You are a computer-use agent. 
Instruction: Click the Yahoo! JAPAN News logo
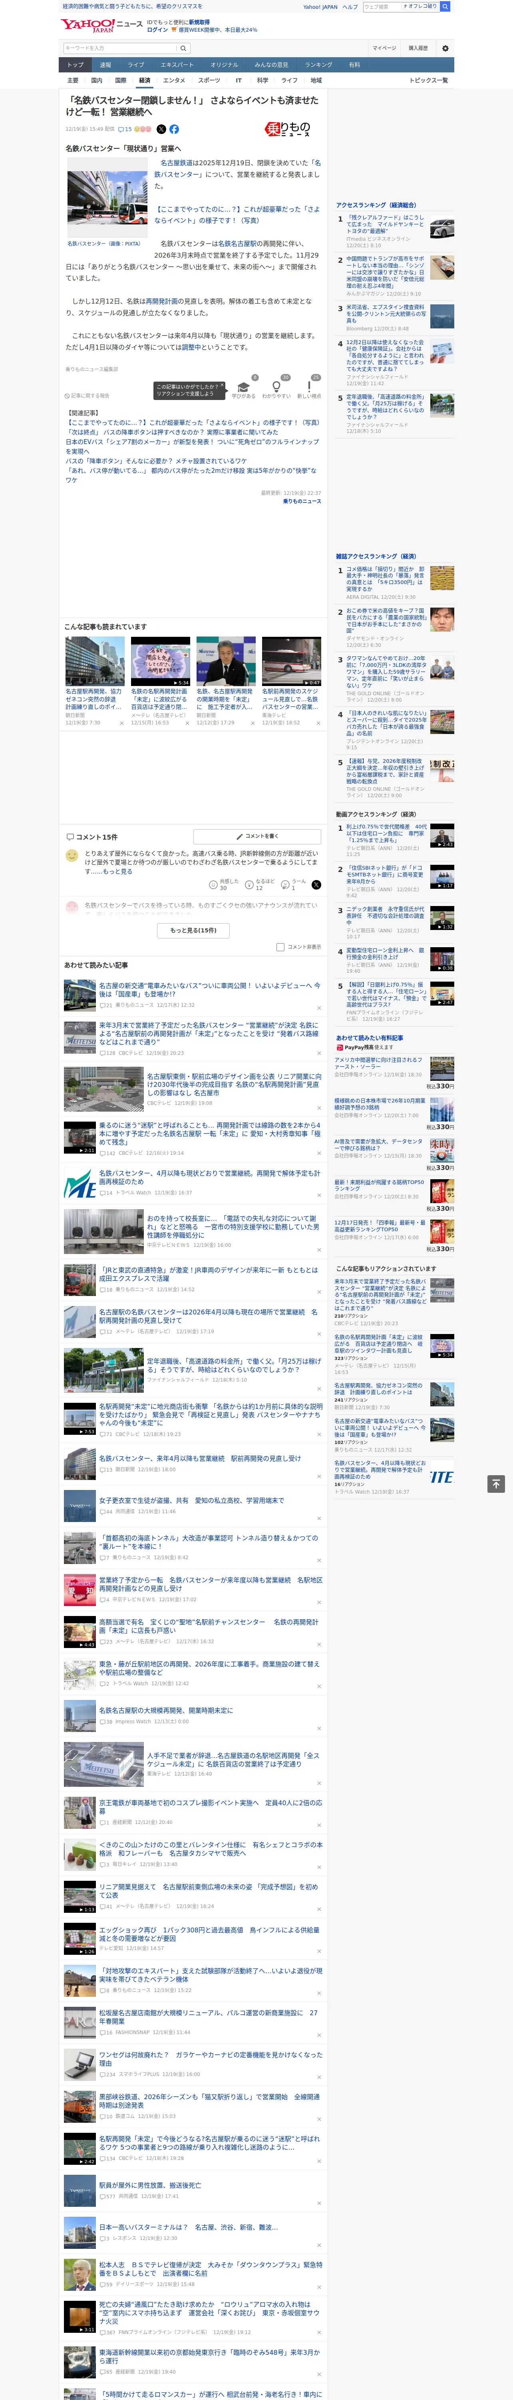click(101, 25)
